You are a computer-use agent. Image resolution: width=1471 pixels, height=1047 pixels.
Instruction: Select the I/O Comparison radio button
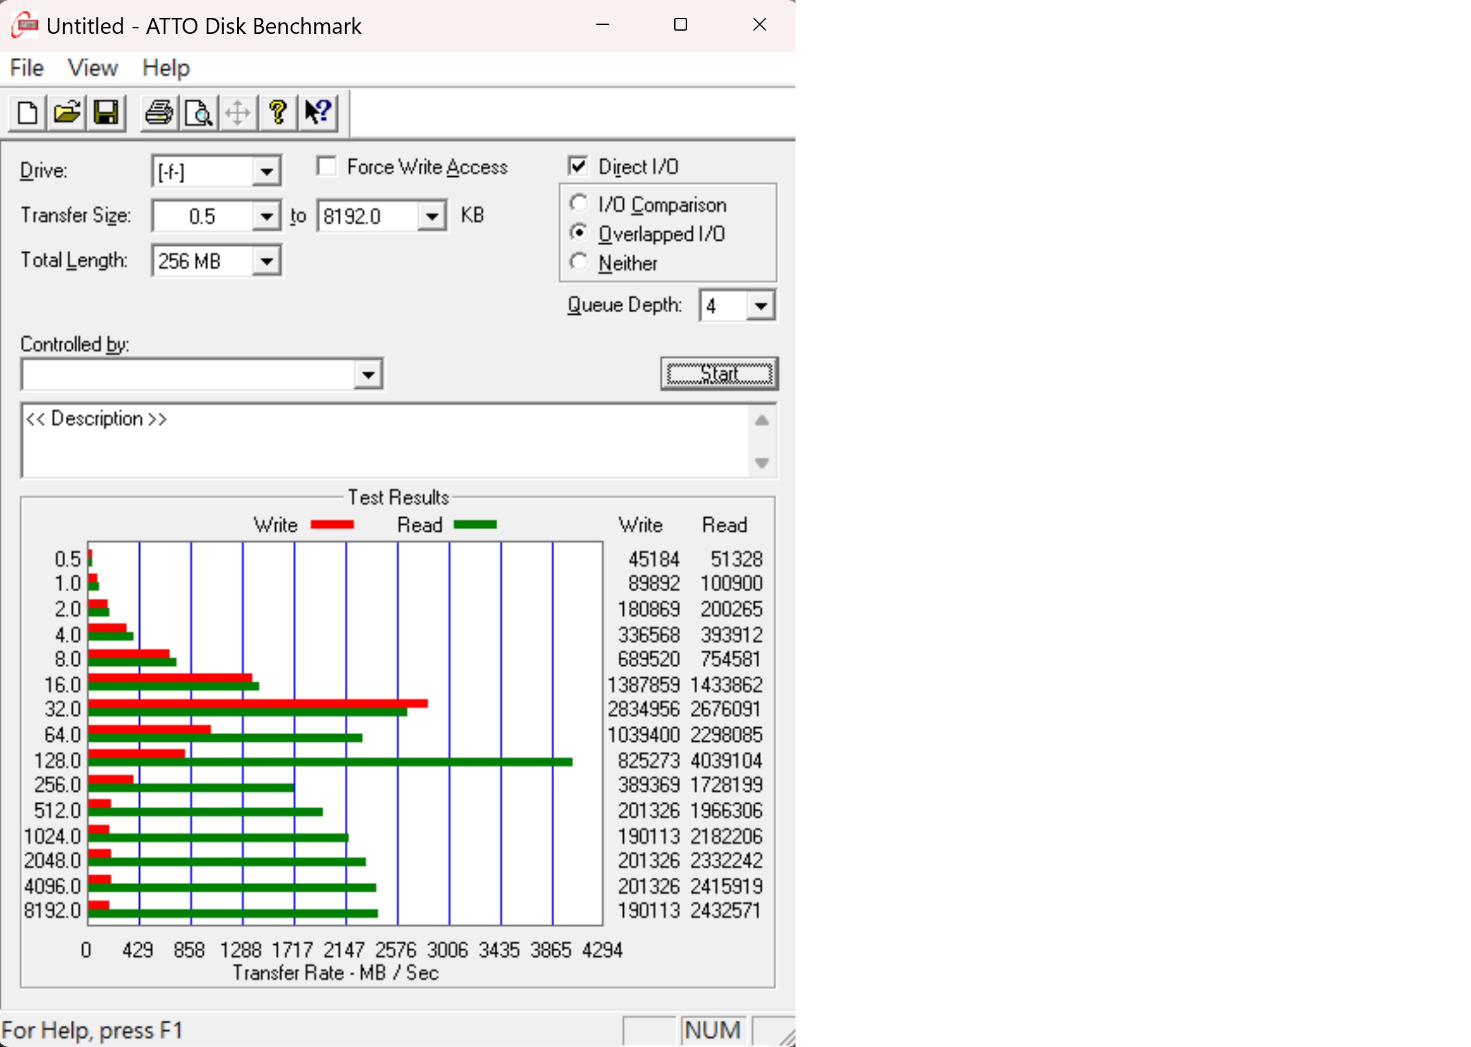(579, 204)
